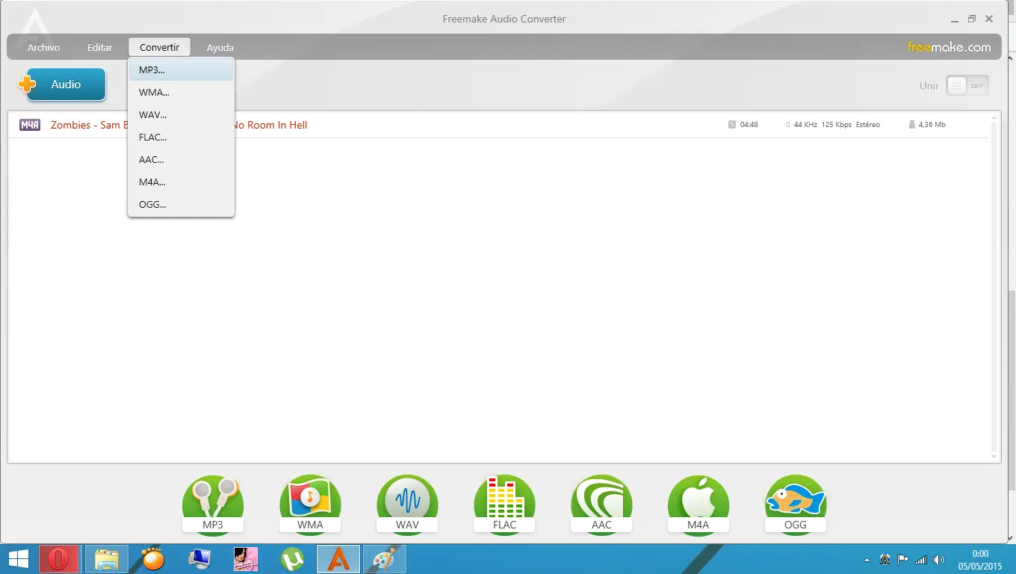Click the 44 KHz sample rate value
Viewport: 1016px width, 574px height.
point(805,125)
